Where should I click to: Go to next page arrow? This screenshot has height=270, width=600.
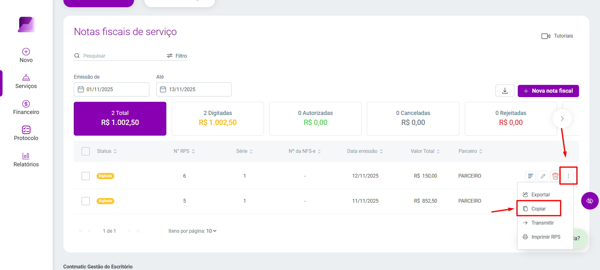coord(129,231)
